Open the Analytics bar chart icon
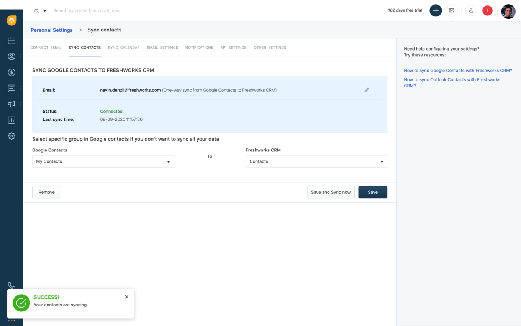This screenshot has height=326, width=521. pos(11,120)
